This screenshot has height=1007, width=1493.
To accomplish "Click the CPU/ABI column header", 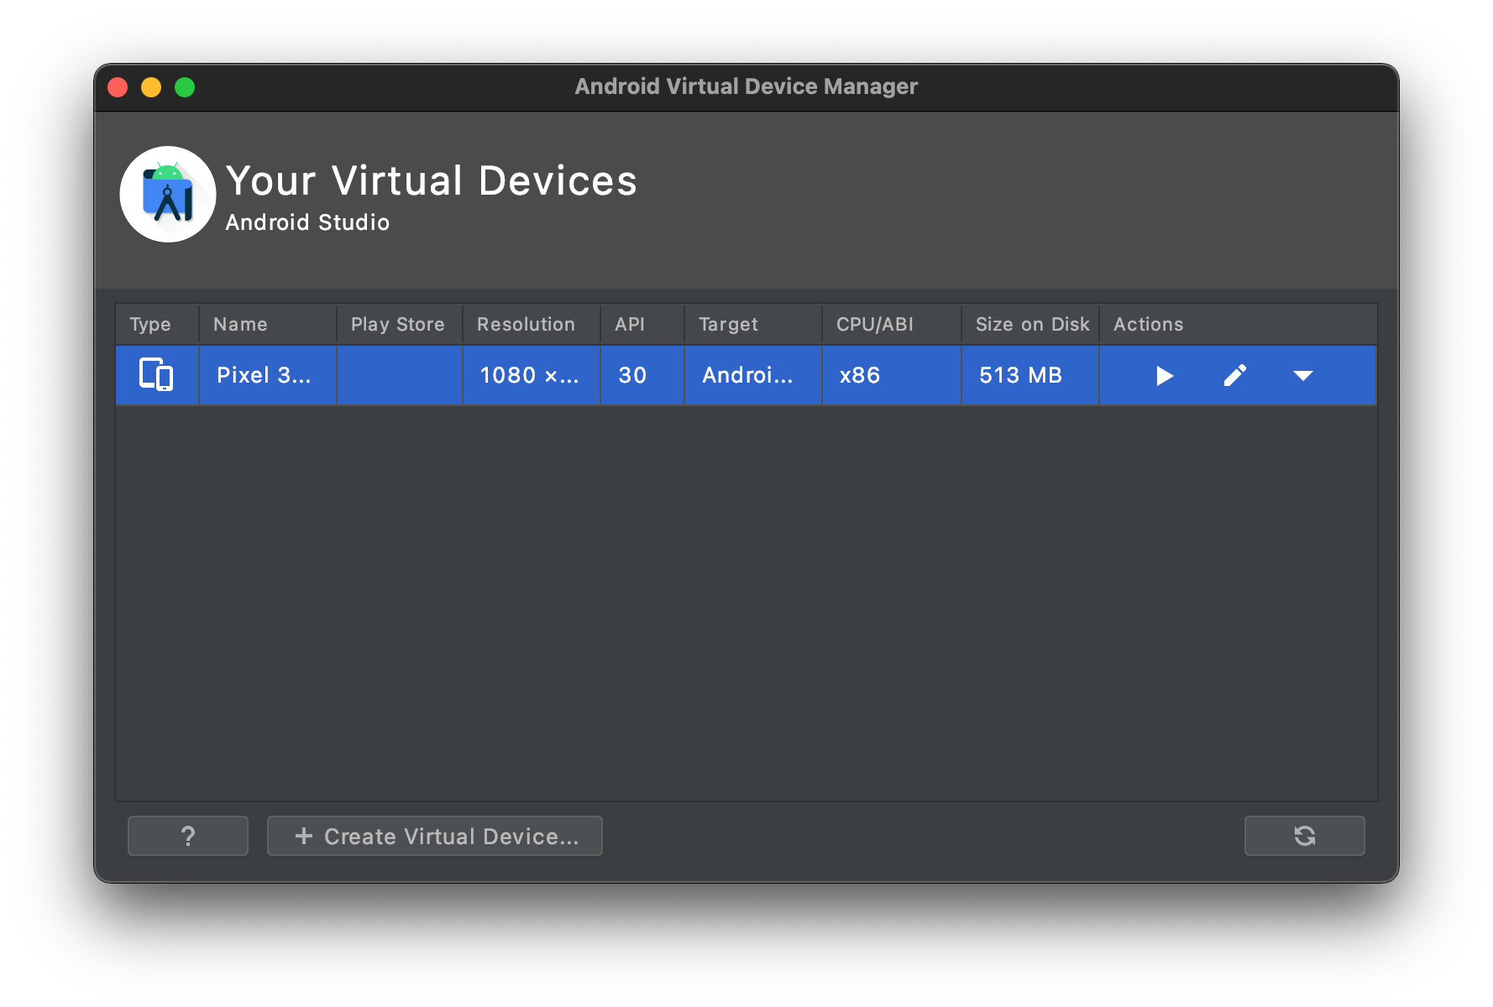I will tap(875, 324).
